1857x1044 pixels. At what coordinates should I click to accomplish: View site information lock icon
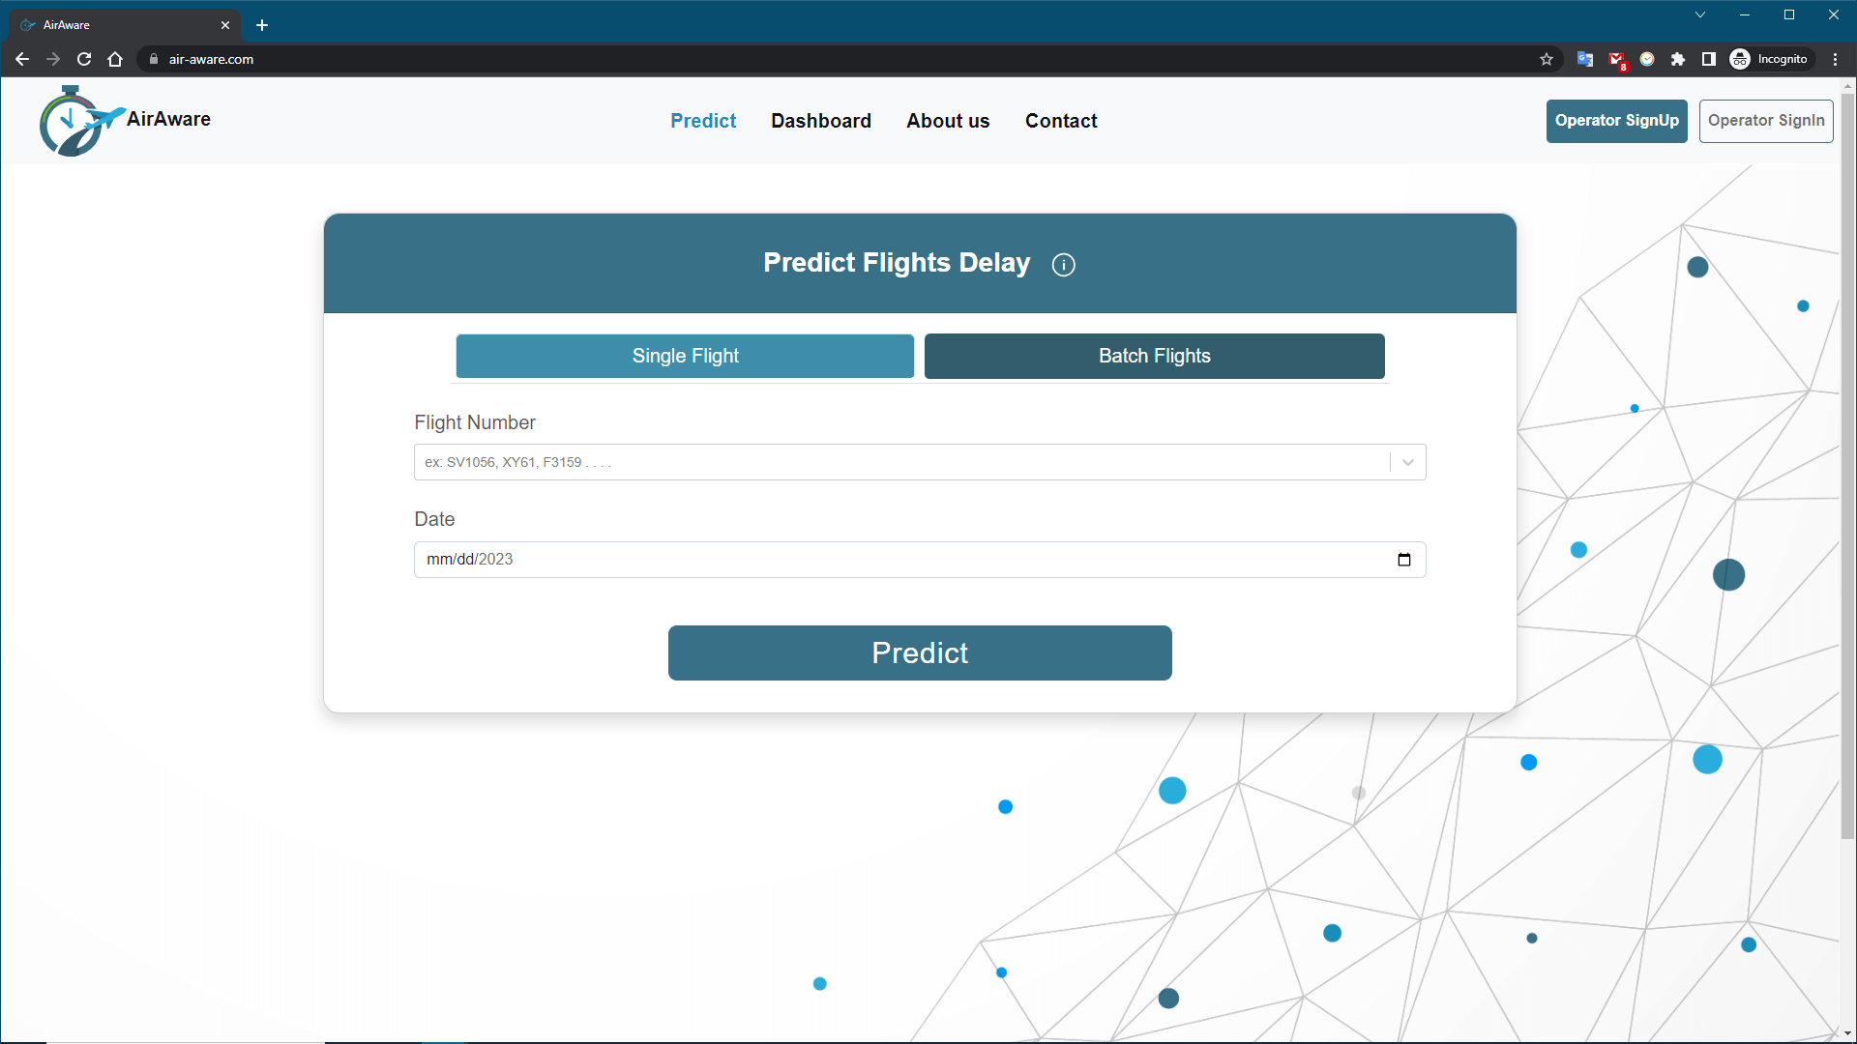(154, 59)
